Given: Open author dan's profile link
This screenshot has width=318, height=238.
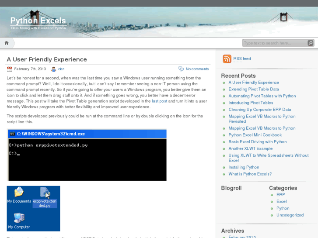Looking at the screenshot, I should tap(61, 69).
